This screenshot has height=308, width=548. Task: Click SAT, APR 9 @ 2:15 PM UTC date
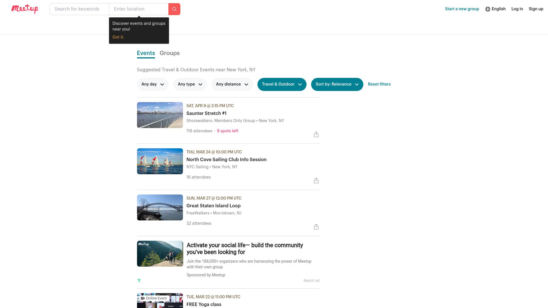(x=210, y=106)
